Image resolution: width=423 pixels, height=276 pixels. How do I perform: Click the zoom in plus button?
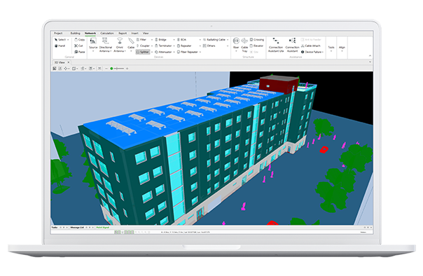click(x=127, y=69)
